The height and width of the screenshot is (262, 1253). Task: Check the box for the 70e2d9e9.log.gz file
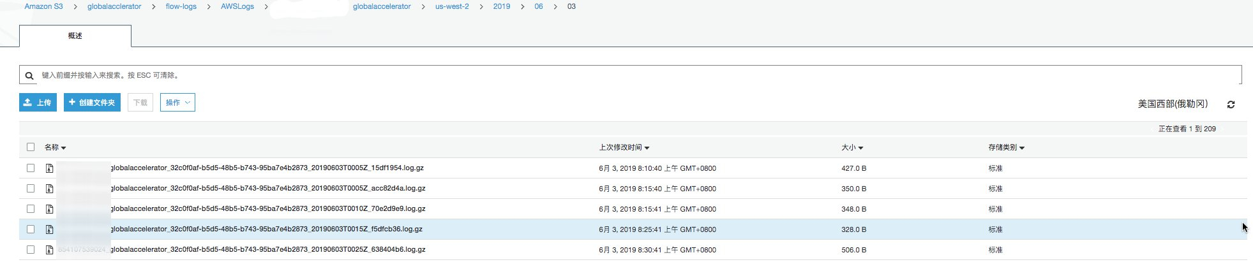tap(31, 208)
